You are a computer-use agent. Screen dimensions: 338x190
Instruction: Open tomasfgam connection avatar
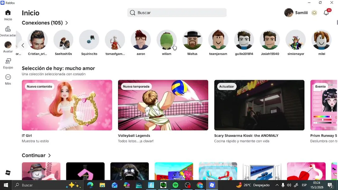click(115, 40)
